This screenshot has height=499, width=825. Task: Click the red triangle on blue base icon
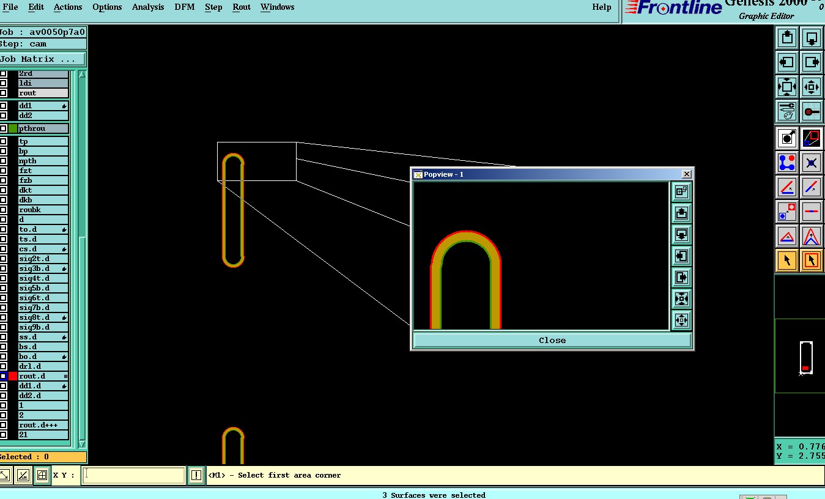tap(787, 236)
